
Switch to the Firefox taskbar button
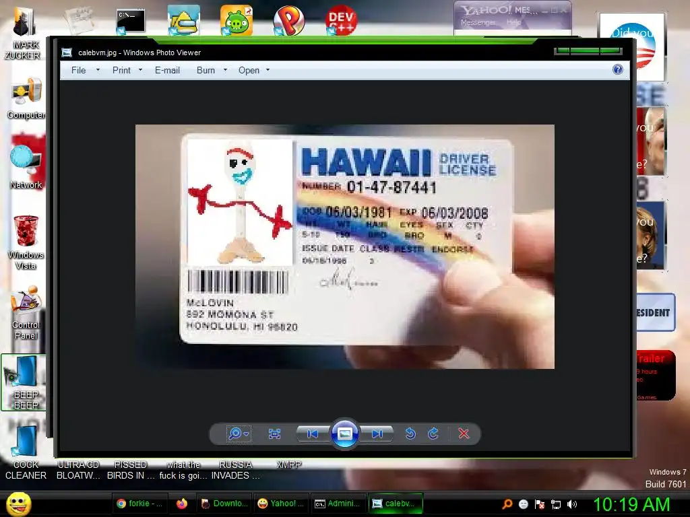[x=182, y=504]
